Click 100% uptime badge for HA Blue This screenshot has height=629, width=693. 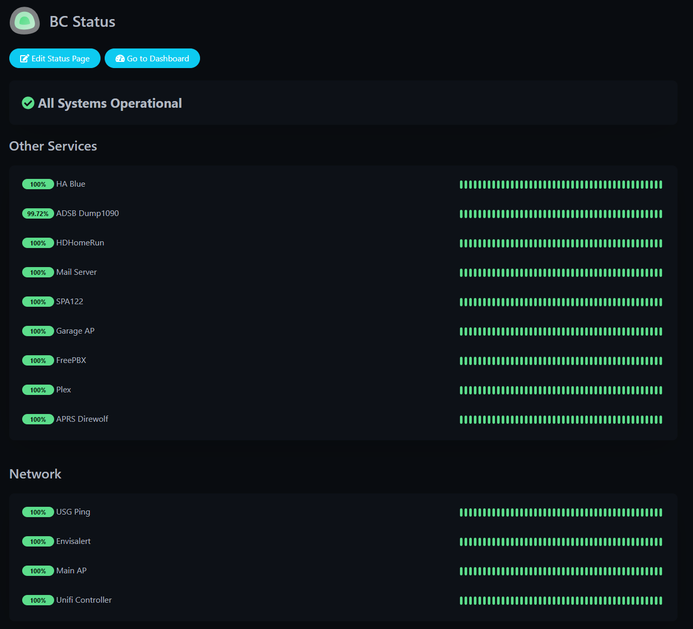pos(38,184)
